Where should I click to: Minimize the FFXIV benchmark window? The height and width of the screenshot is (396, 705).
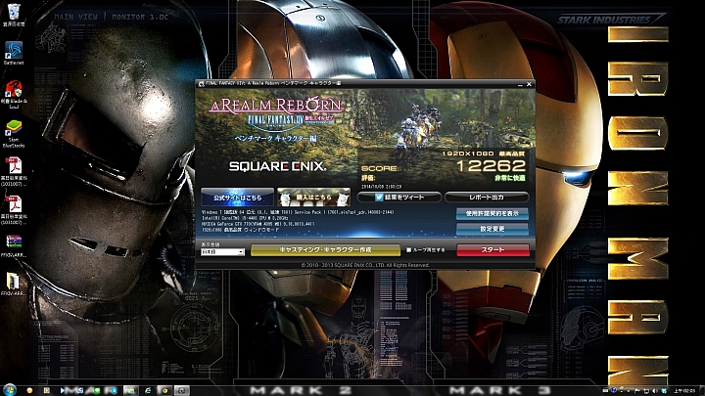point(520,84)
